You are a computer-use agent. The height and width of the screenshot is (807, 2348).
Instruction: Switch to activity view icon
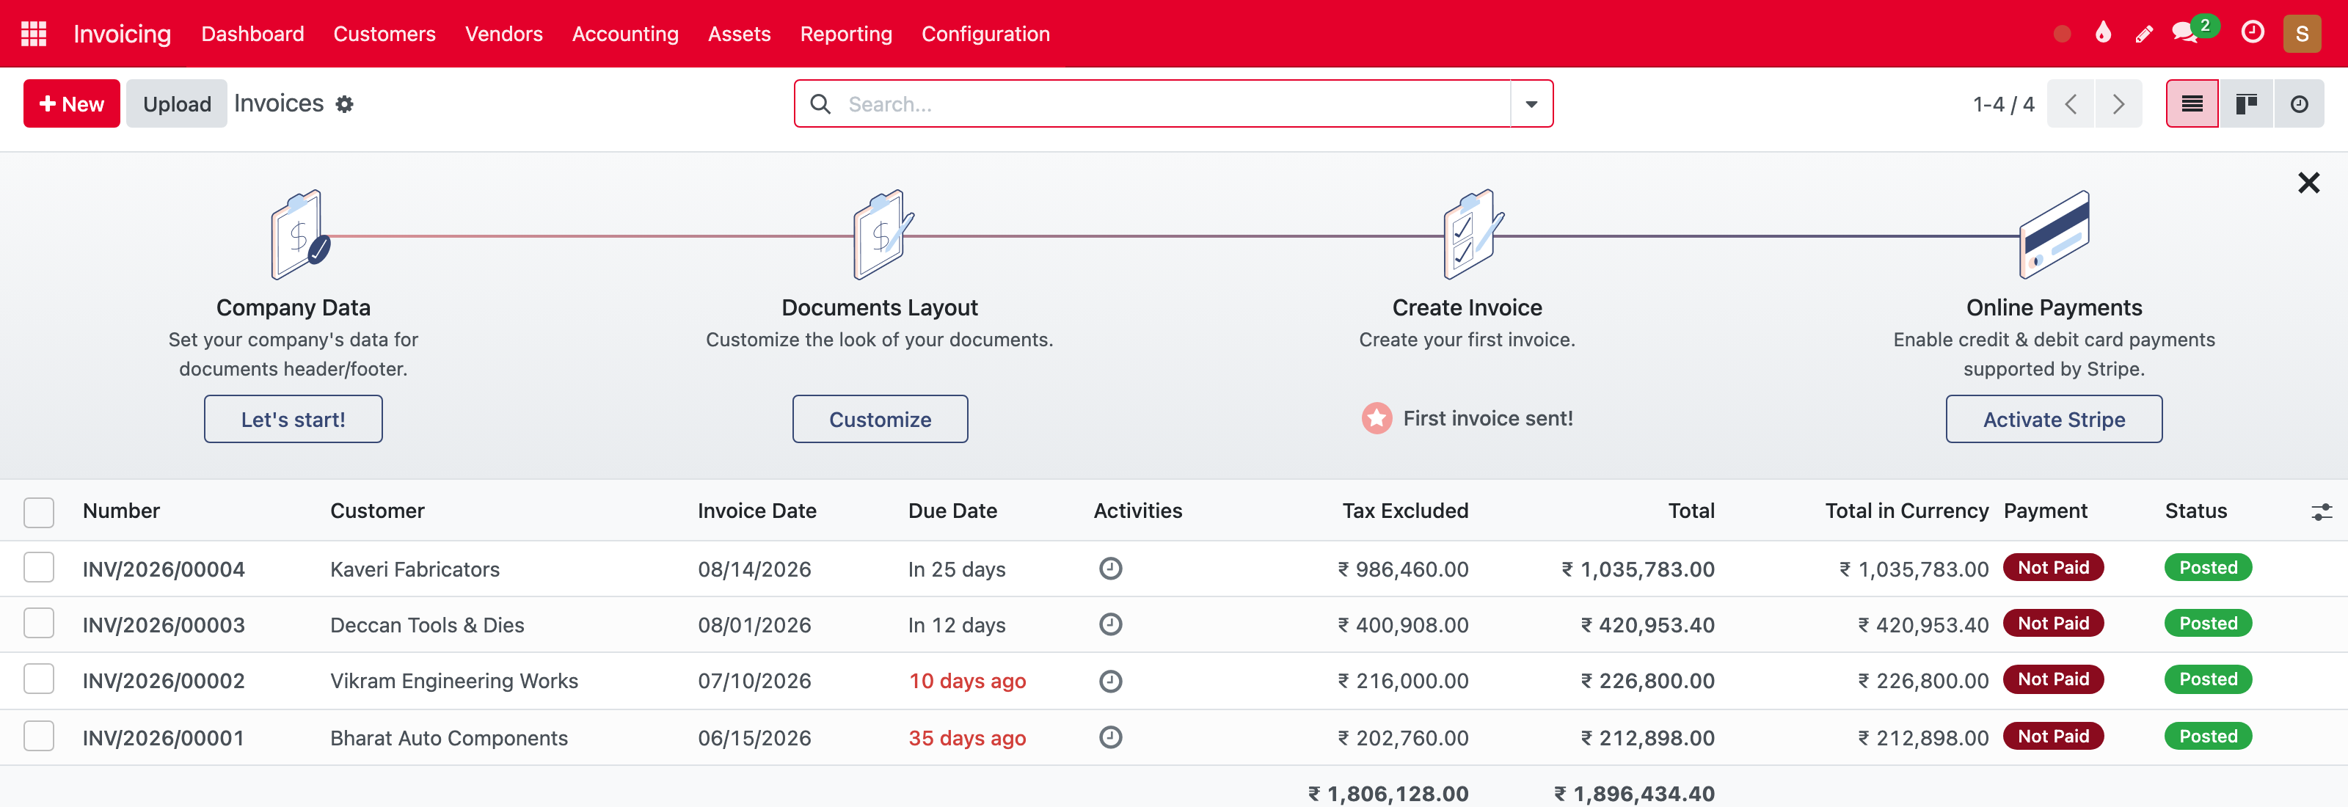coord(2299,104)
